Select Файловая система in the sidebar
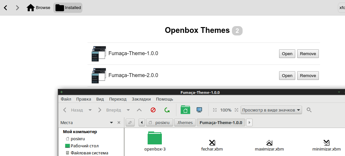The width and height of the screenshot is (345, 156). (x=87, y=153)
